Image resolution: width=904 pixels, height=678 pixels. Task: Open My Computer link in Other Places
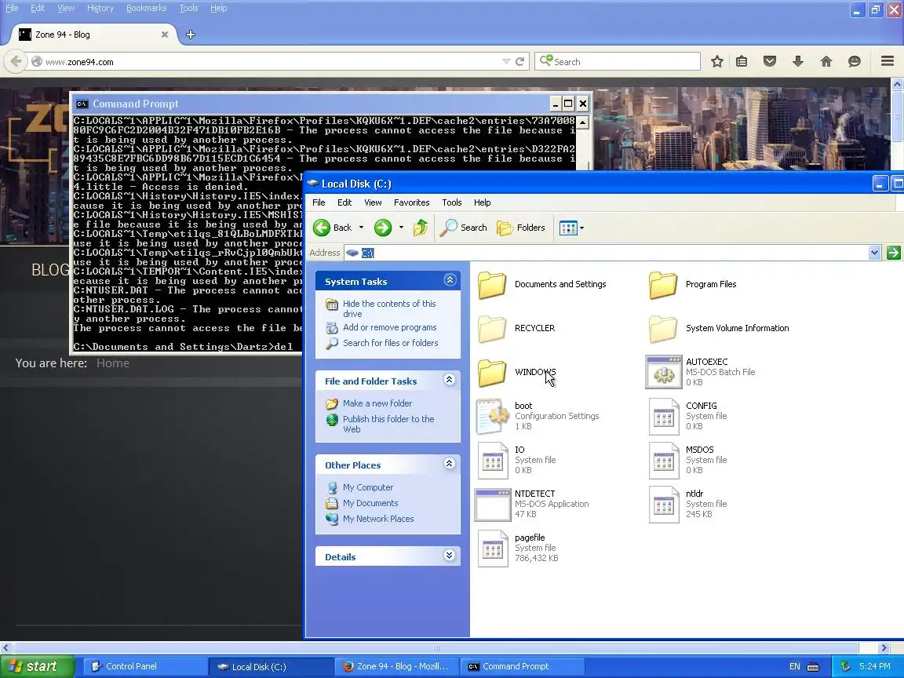point(359,488)
